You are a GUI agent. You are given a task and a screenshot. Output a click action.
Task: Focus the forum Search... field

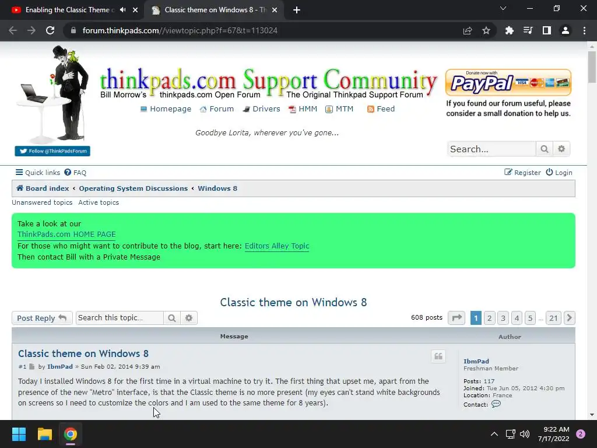(x=491, y=149)
